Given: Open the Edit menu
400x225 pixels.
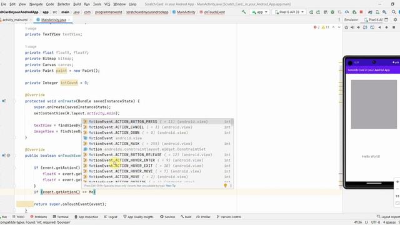Looking at the screenshot, I should [12, 4].
